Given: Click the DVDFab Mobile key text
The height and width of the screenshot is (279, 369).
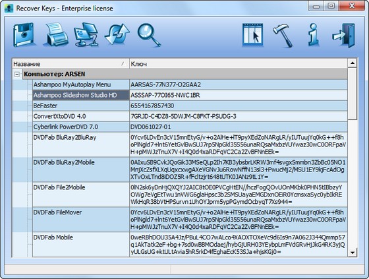Looking at the screenshot, I should click(238, 245).
